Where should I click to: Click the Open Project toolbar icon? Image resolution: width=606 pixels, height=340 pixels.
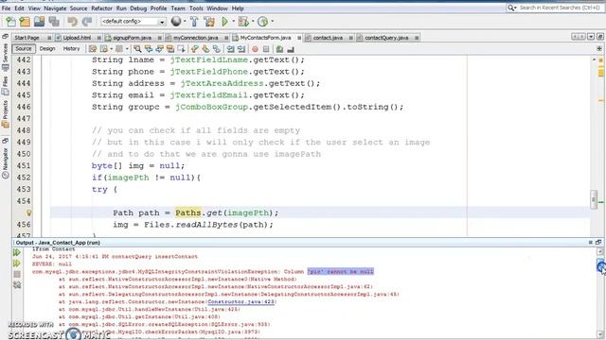coord(39,22)
